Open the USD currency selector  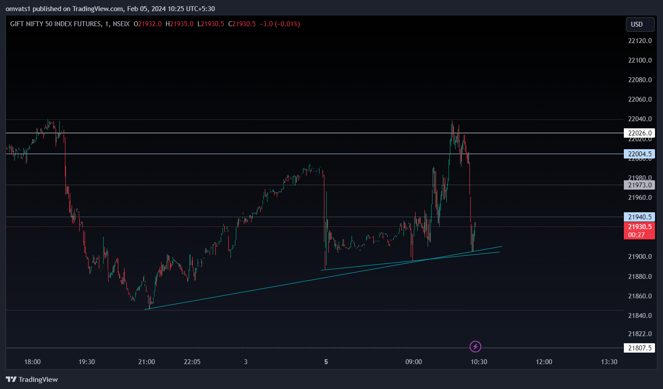[640, 24]
